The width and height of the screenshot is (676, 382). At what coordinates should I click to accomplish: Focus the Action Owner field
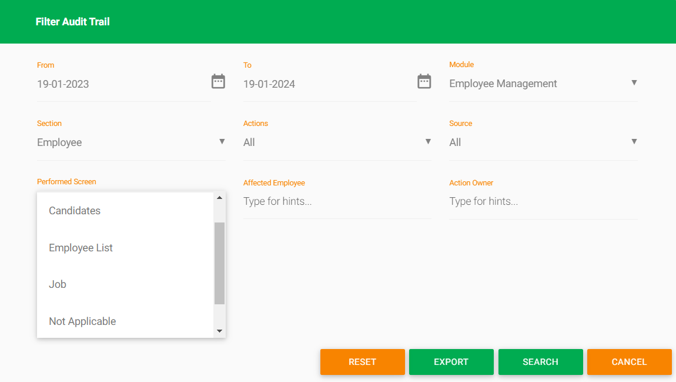point(543,201)
